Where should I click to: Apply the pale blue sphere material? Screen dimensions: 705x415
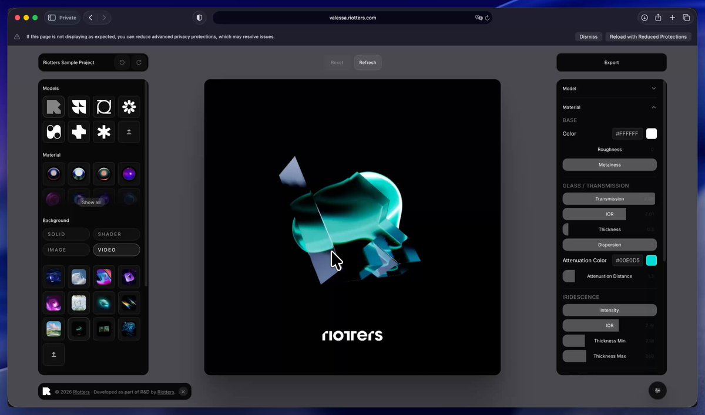click(79, 174)
